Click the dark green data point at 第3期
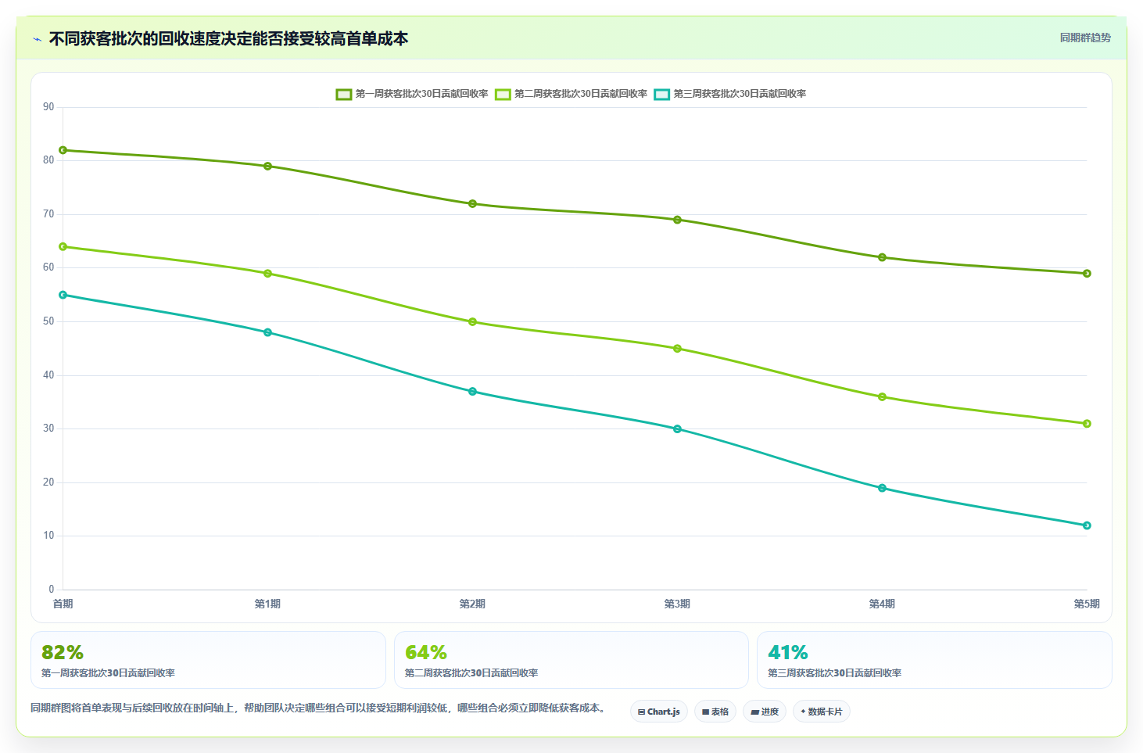This screenshot has width=1143, height=753. click(677, 220)
